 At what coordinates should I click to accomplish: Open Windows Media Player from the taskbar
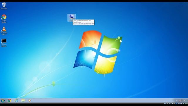point(30,100)
